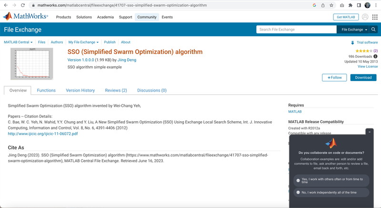Click the browser back arrow
Image resolution: width=381 pixels, height=208 pixels.
pos(6,5)
